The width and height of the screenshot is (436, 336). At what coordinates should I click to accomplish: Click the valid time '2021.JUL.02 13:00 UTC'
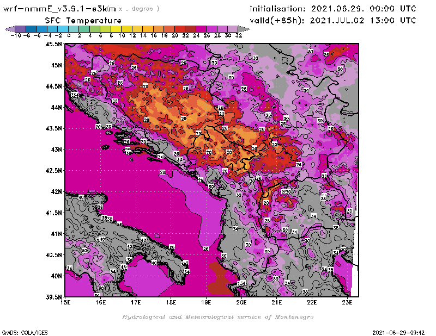363,20
